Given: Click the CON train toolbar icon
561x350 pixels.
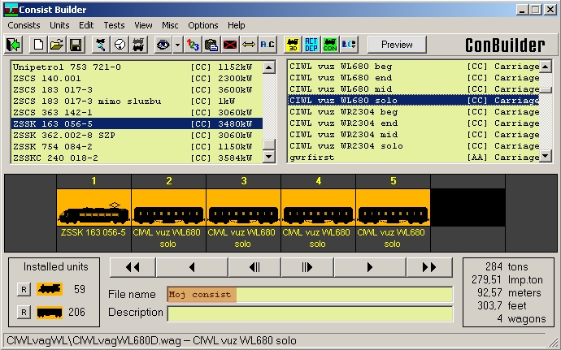Looking at the screenshot, I should tap(330, 44).
